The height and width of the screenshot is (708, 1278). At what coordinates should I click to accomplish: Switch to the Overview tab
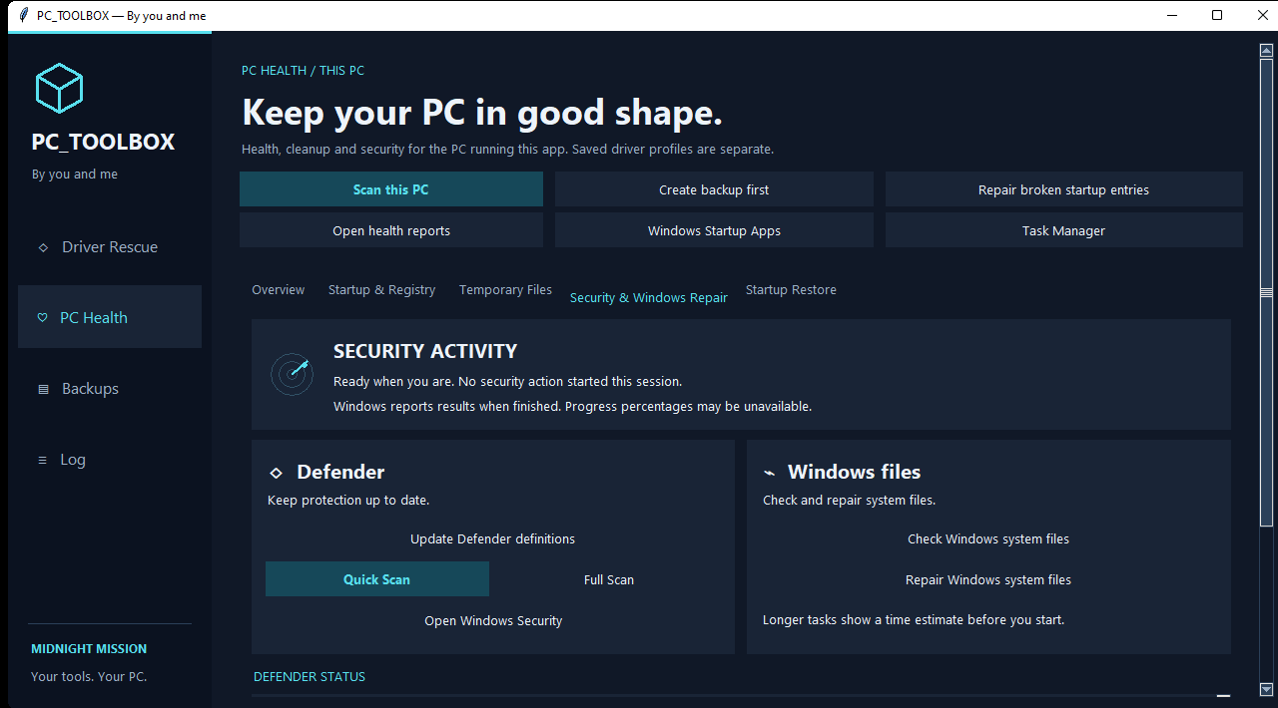pyautogui.click(x=279, y=289)
